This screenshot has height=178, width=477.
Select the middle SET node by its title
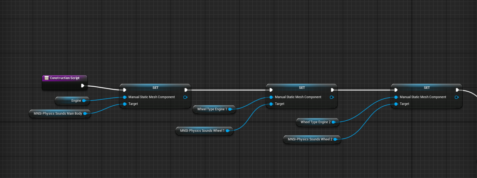301,87
